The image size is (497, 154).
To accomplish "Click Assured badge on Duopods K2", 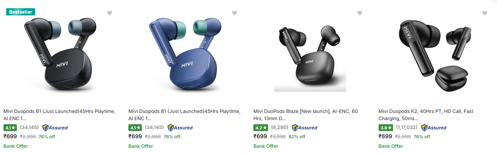I will tap(434, 128).
